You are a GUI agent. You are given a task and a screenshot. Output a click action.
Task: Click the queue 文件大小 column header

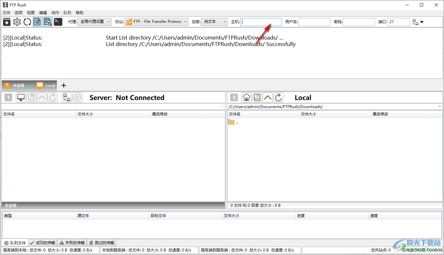click(x=259, y=216)
